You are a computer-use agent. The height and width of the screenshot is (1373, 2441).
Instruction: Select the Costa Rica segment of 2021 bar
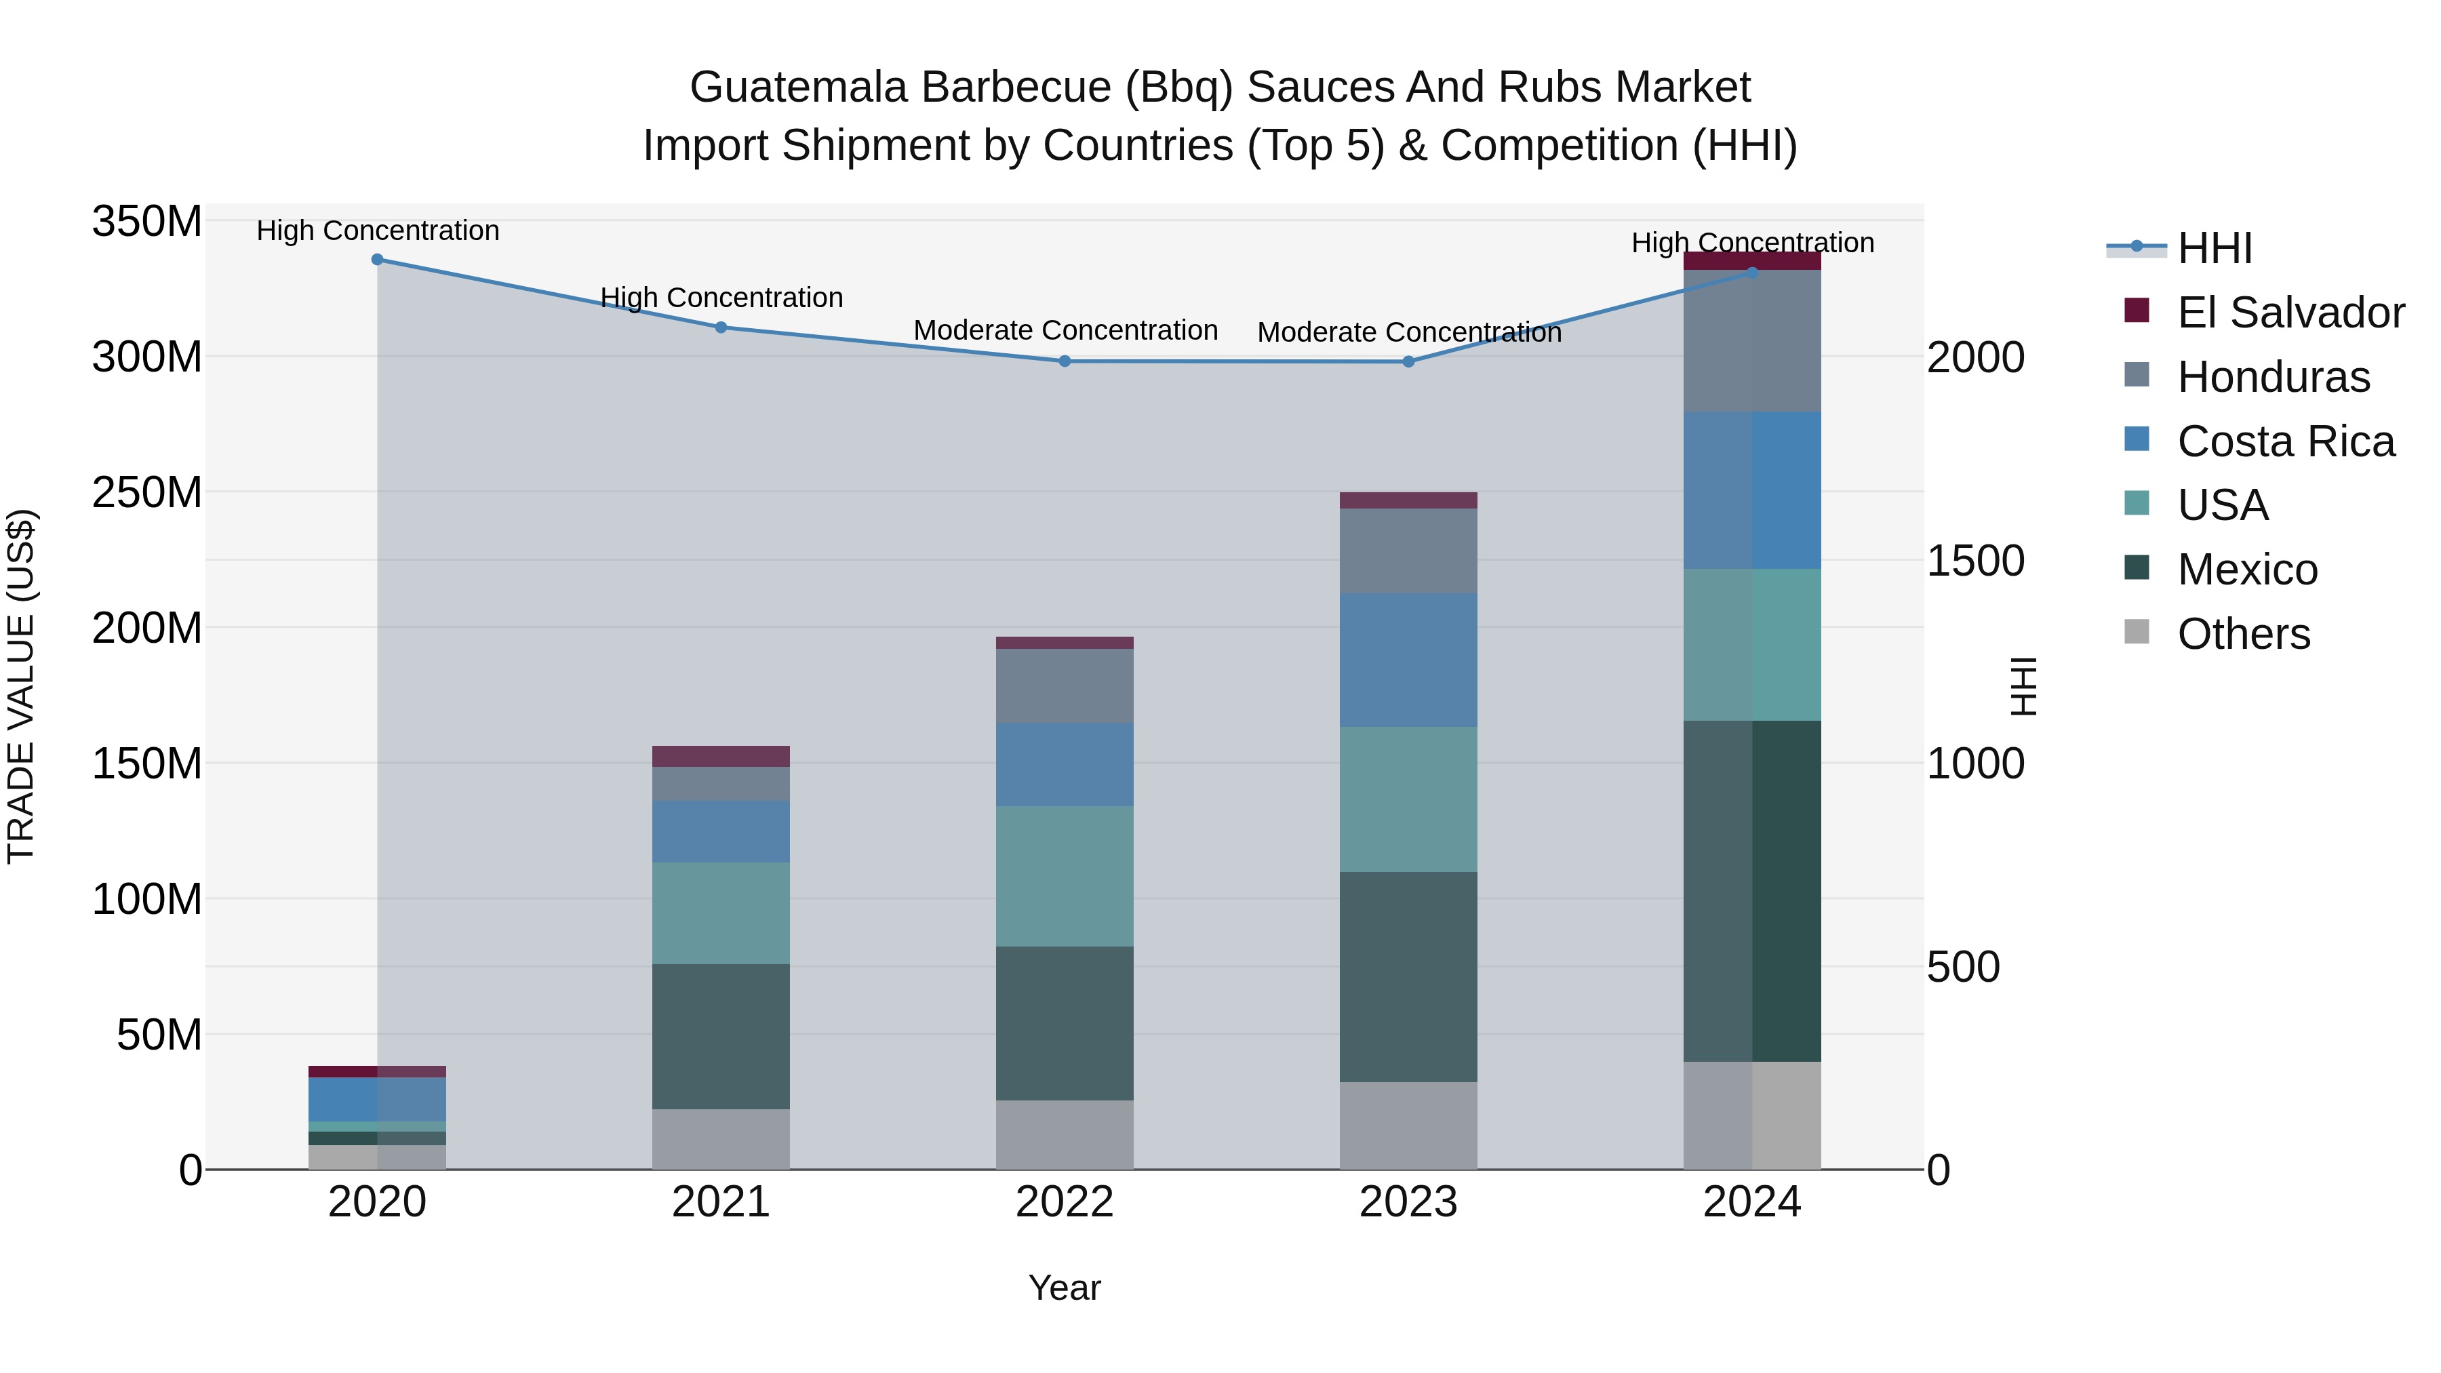(721, 831)
